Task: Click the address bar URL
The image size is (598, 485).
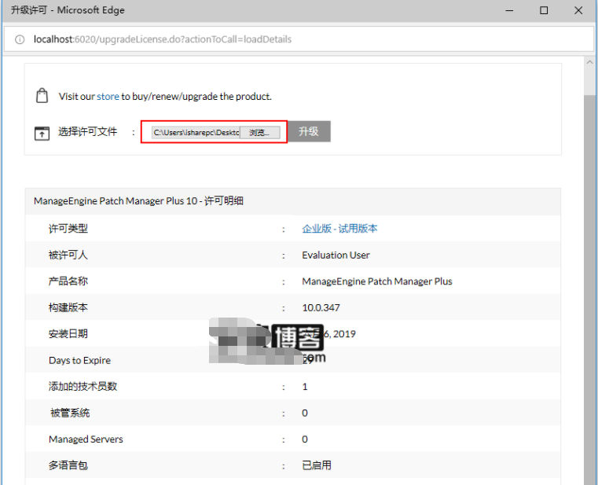Action: point(163,39)
